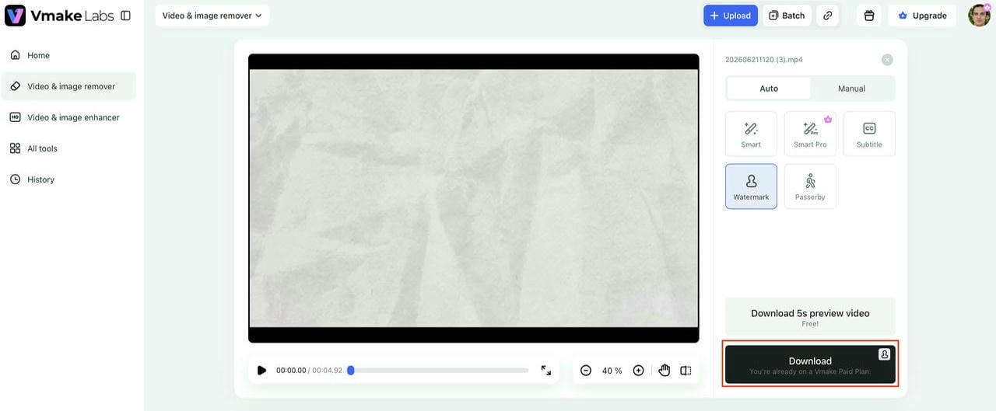Open All tools in sidebar
996x411 pixels.
[x=68, y=148]
